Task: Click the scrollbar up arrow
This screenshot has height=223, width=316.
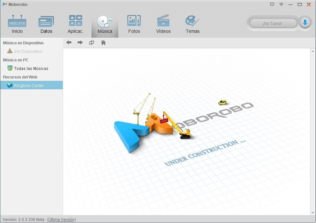Action: click(x=313, y=51)
